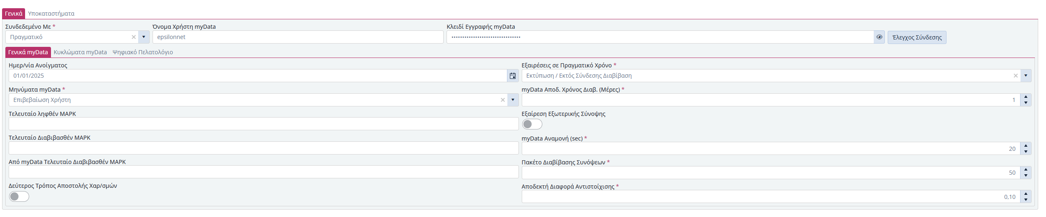Open the Μηνύματα myData dropdown
The height and width of the screenshot is (217, 1046).
tap(512, 100)
